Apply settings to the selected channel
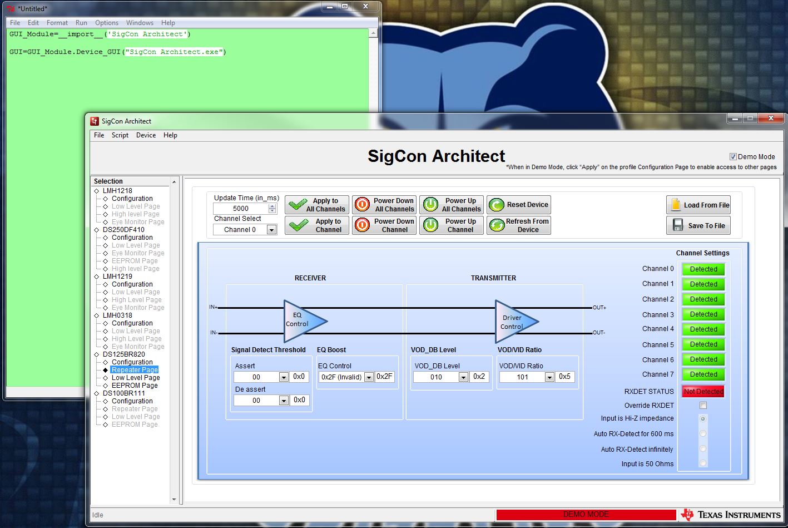Viewport: 788px width, 528px height. [317, 225]
